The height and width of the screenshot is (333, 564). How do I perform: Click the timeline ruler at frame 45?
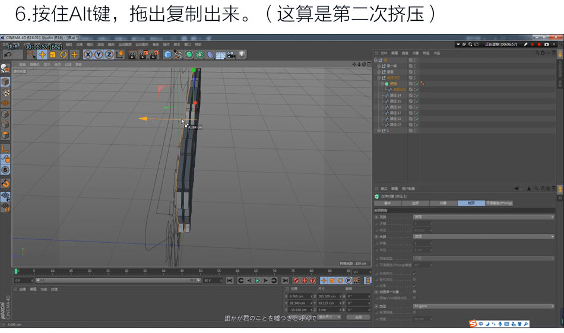pos(182,271)
